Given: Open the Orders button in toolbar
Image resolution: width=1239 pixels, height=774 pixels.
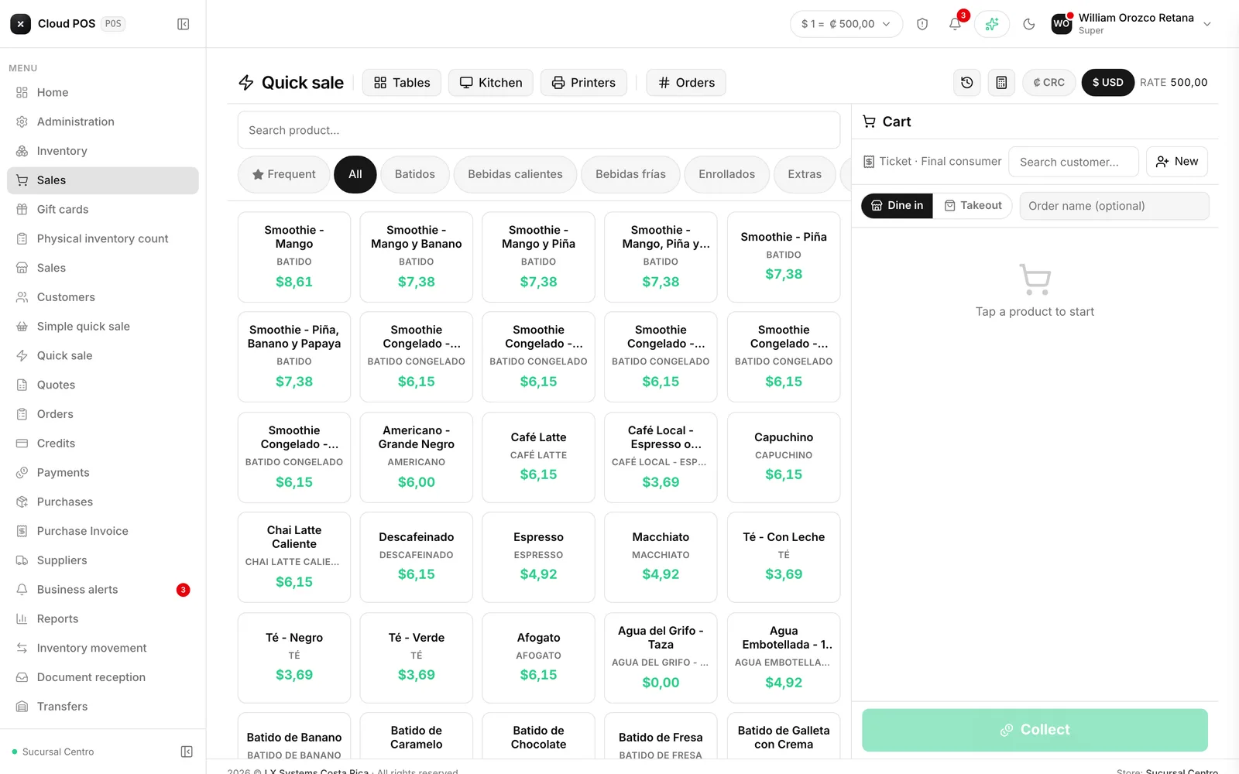Looking at the screenshot, I should click(686, 82).
